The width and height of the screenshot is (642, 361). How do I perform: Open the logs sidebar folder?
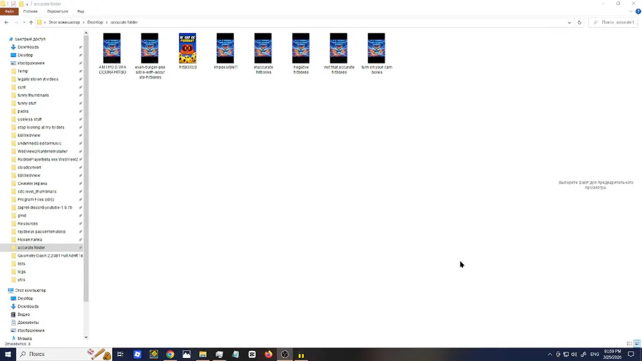click(x=21, y=272)
